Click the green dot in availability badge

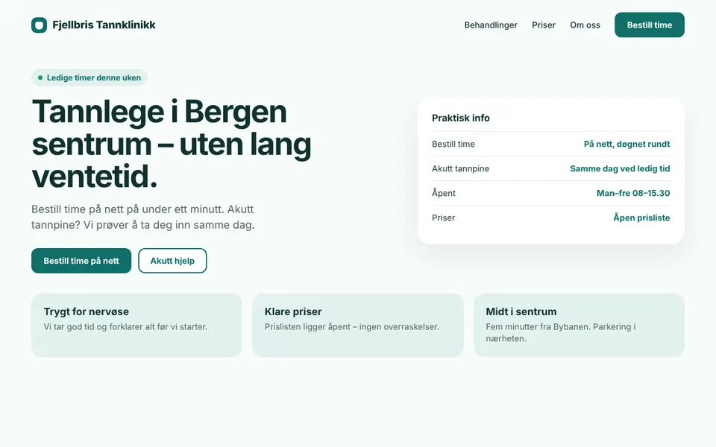40,78
